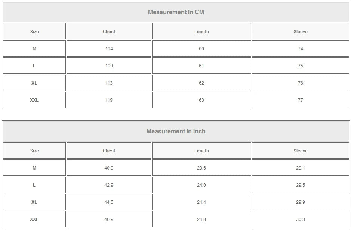Click the chest value 40.9 cell
The height and width of the screenshot is (231, 351).
coord(109,168)
